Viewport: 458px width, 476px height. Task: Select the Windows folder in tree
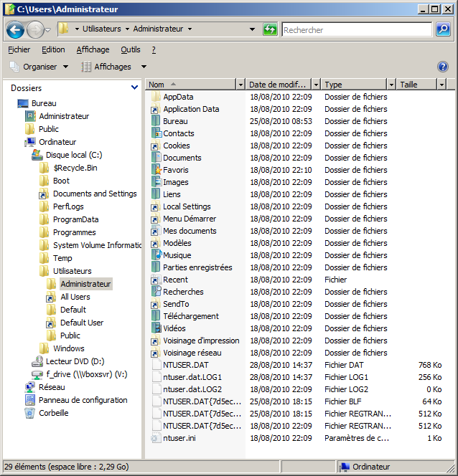click(x=68, y=348)
